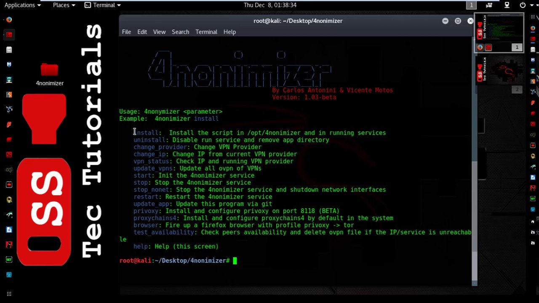Click the 'proxychains4:' line
539x303 pixels.
[263, 218]
